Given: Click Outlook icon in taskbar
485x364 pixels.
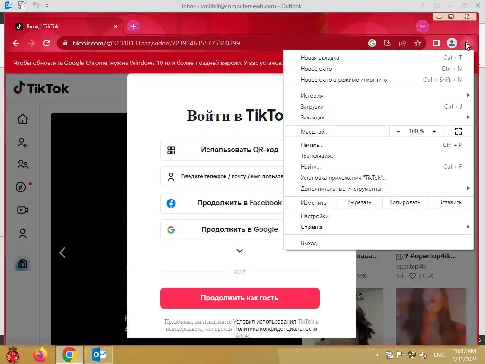Looking at the screenshot, I should click(x=99, y=355).
